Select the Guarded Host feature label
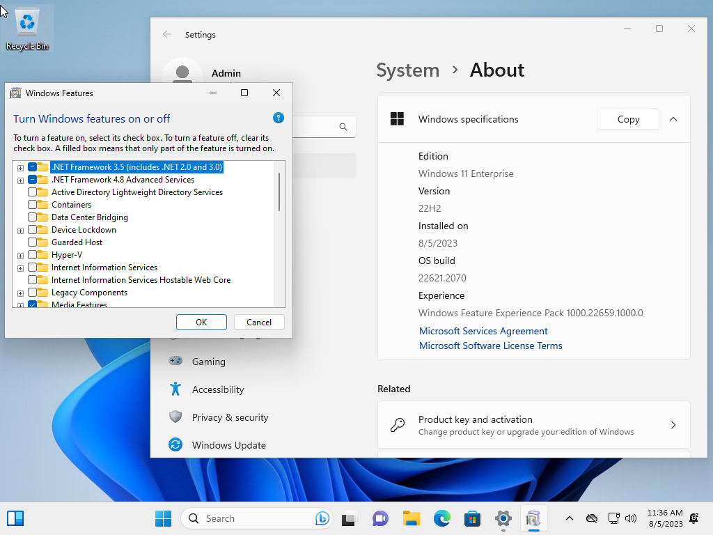This screenshot has width=713, height=535. [x=77, y=242]
